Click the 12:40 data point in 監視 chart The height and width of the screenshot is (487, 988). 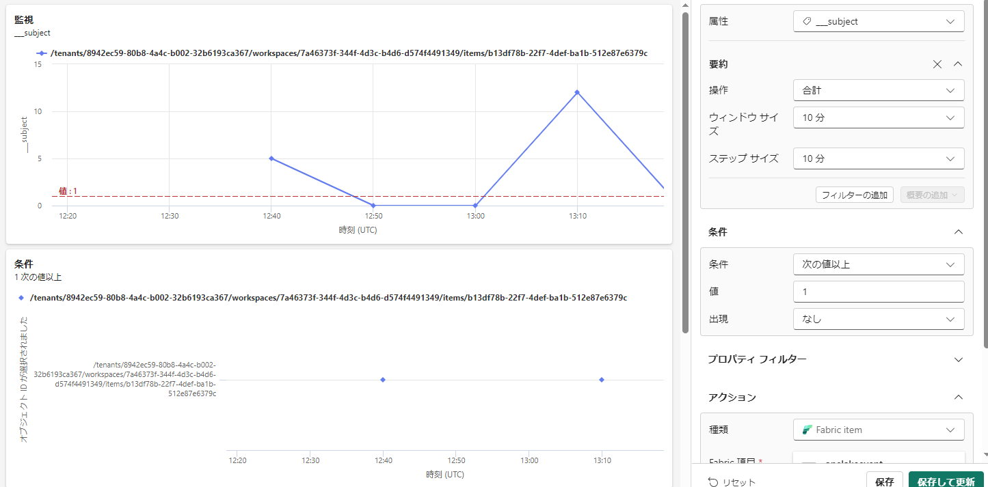pyautogui.click(x=271, y=158)
